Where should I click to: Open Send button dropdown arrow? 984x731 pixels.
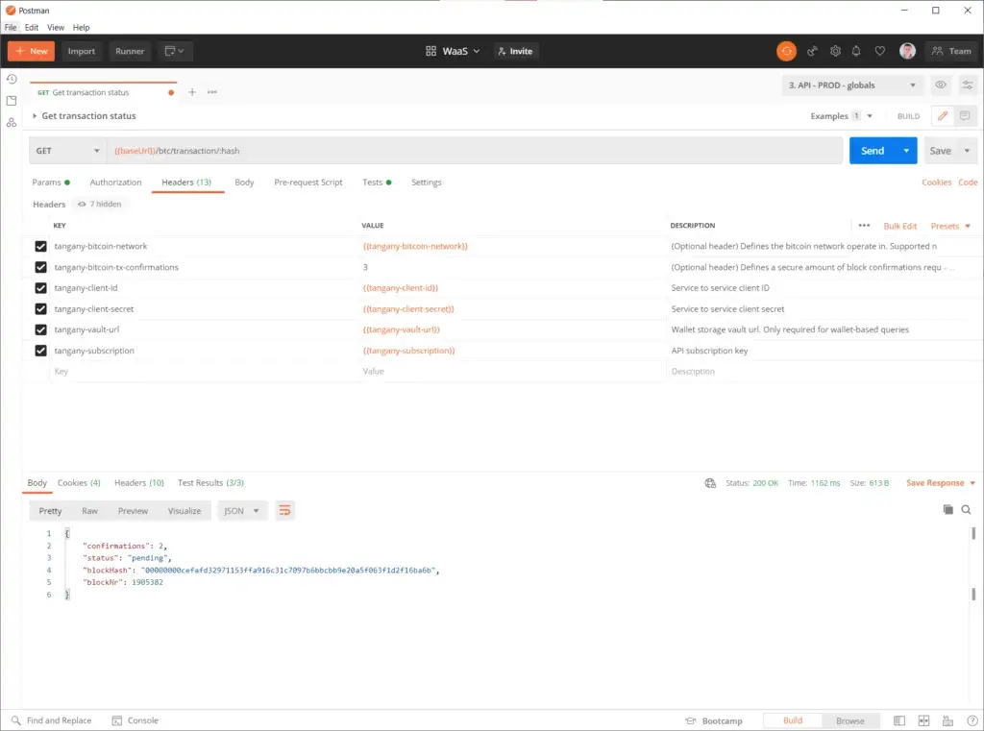coord(906,151)
